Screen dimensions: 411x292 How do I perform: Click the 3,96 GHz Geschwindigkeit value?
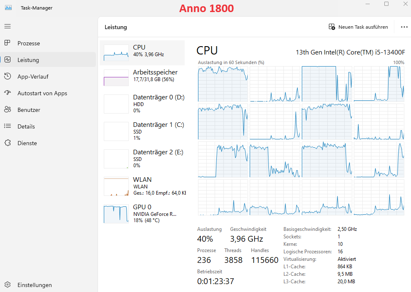[x=246, y=239]
